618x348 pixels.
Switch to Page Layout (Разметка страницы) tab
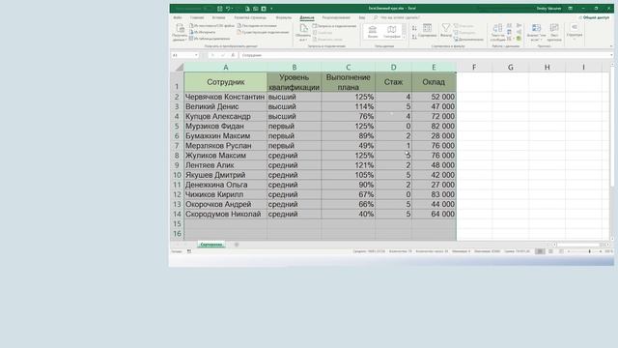pos(250,17)
